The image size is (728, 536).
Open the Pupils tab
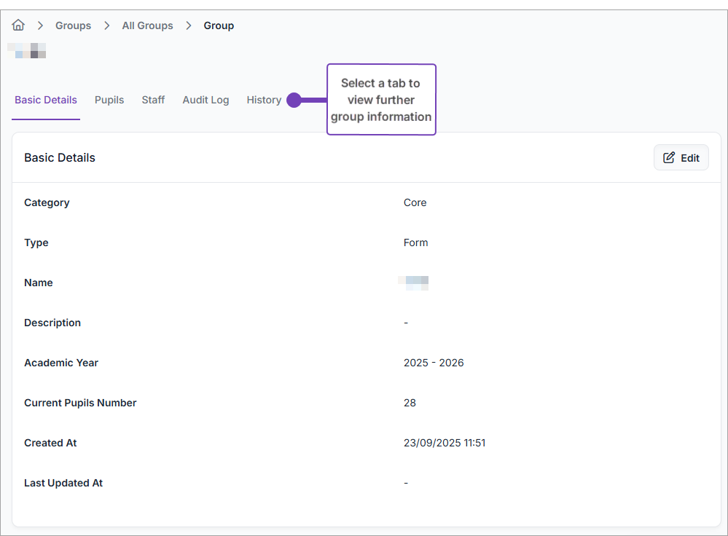click(x=109, y=100)
